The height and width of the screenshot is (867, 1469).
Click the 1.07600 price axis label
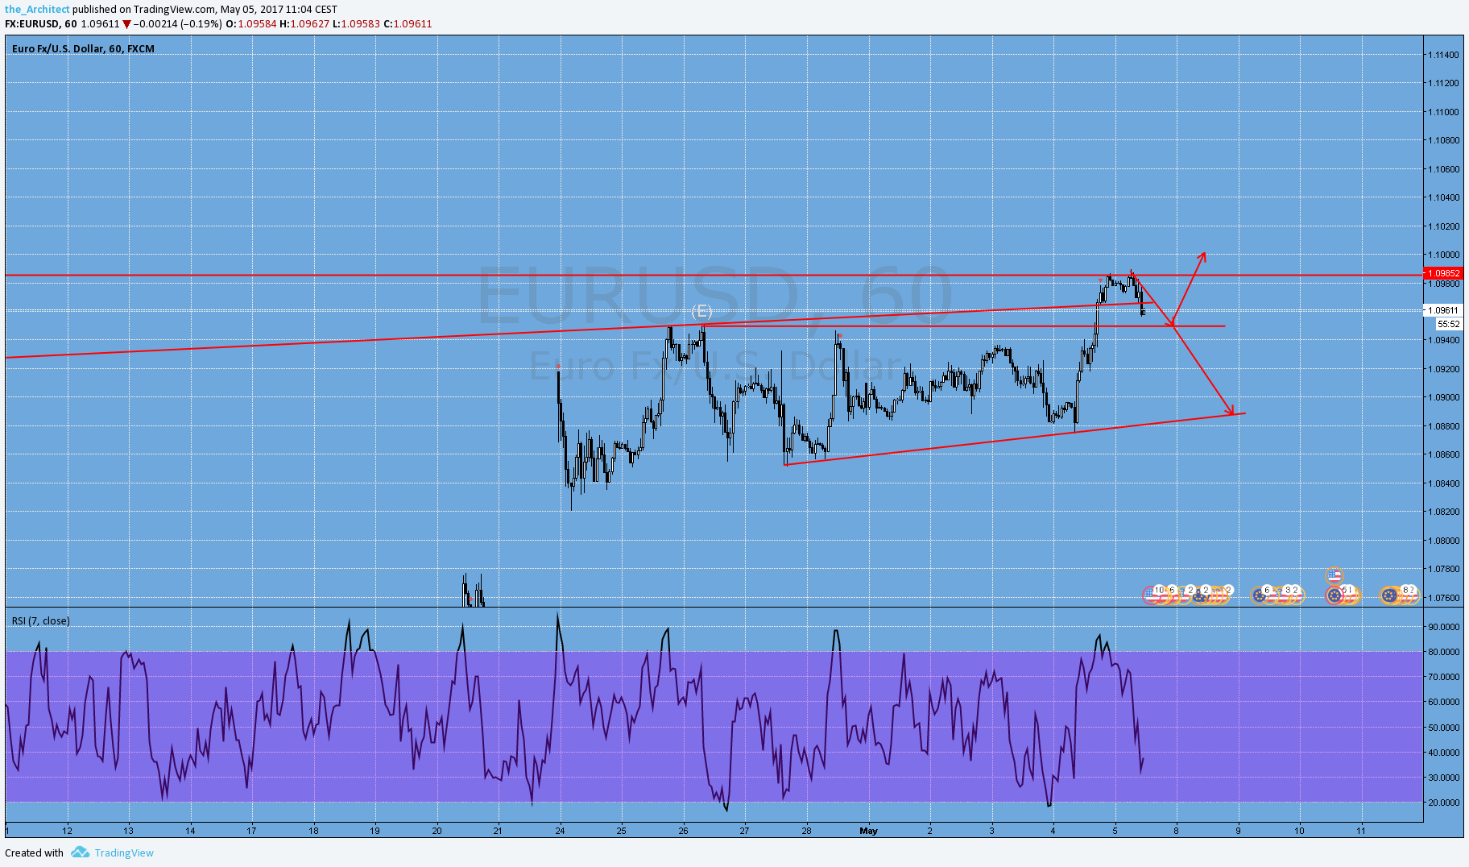1443,598
